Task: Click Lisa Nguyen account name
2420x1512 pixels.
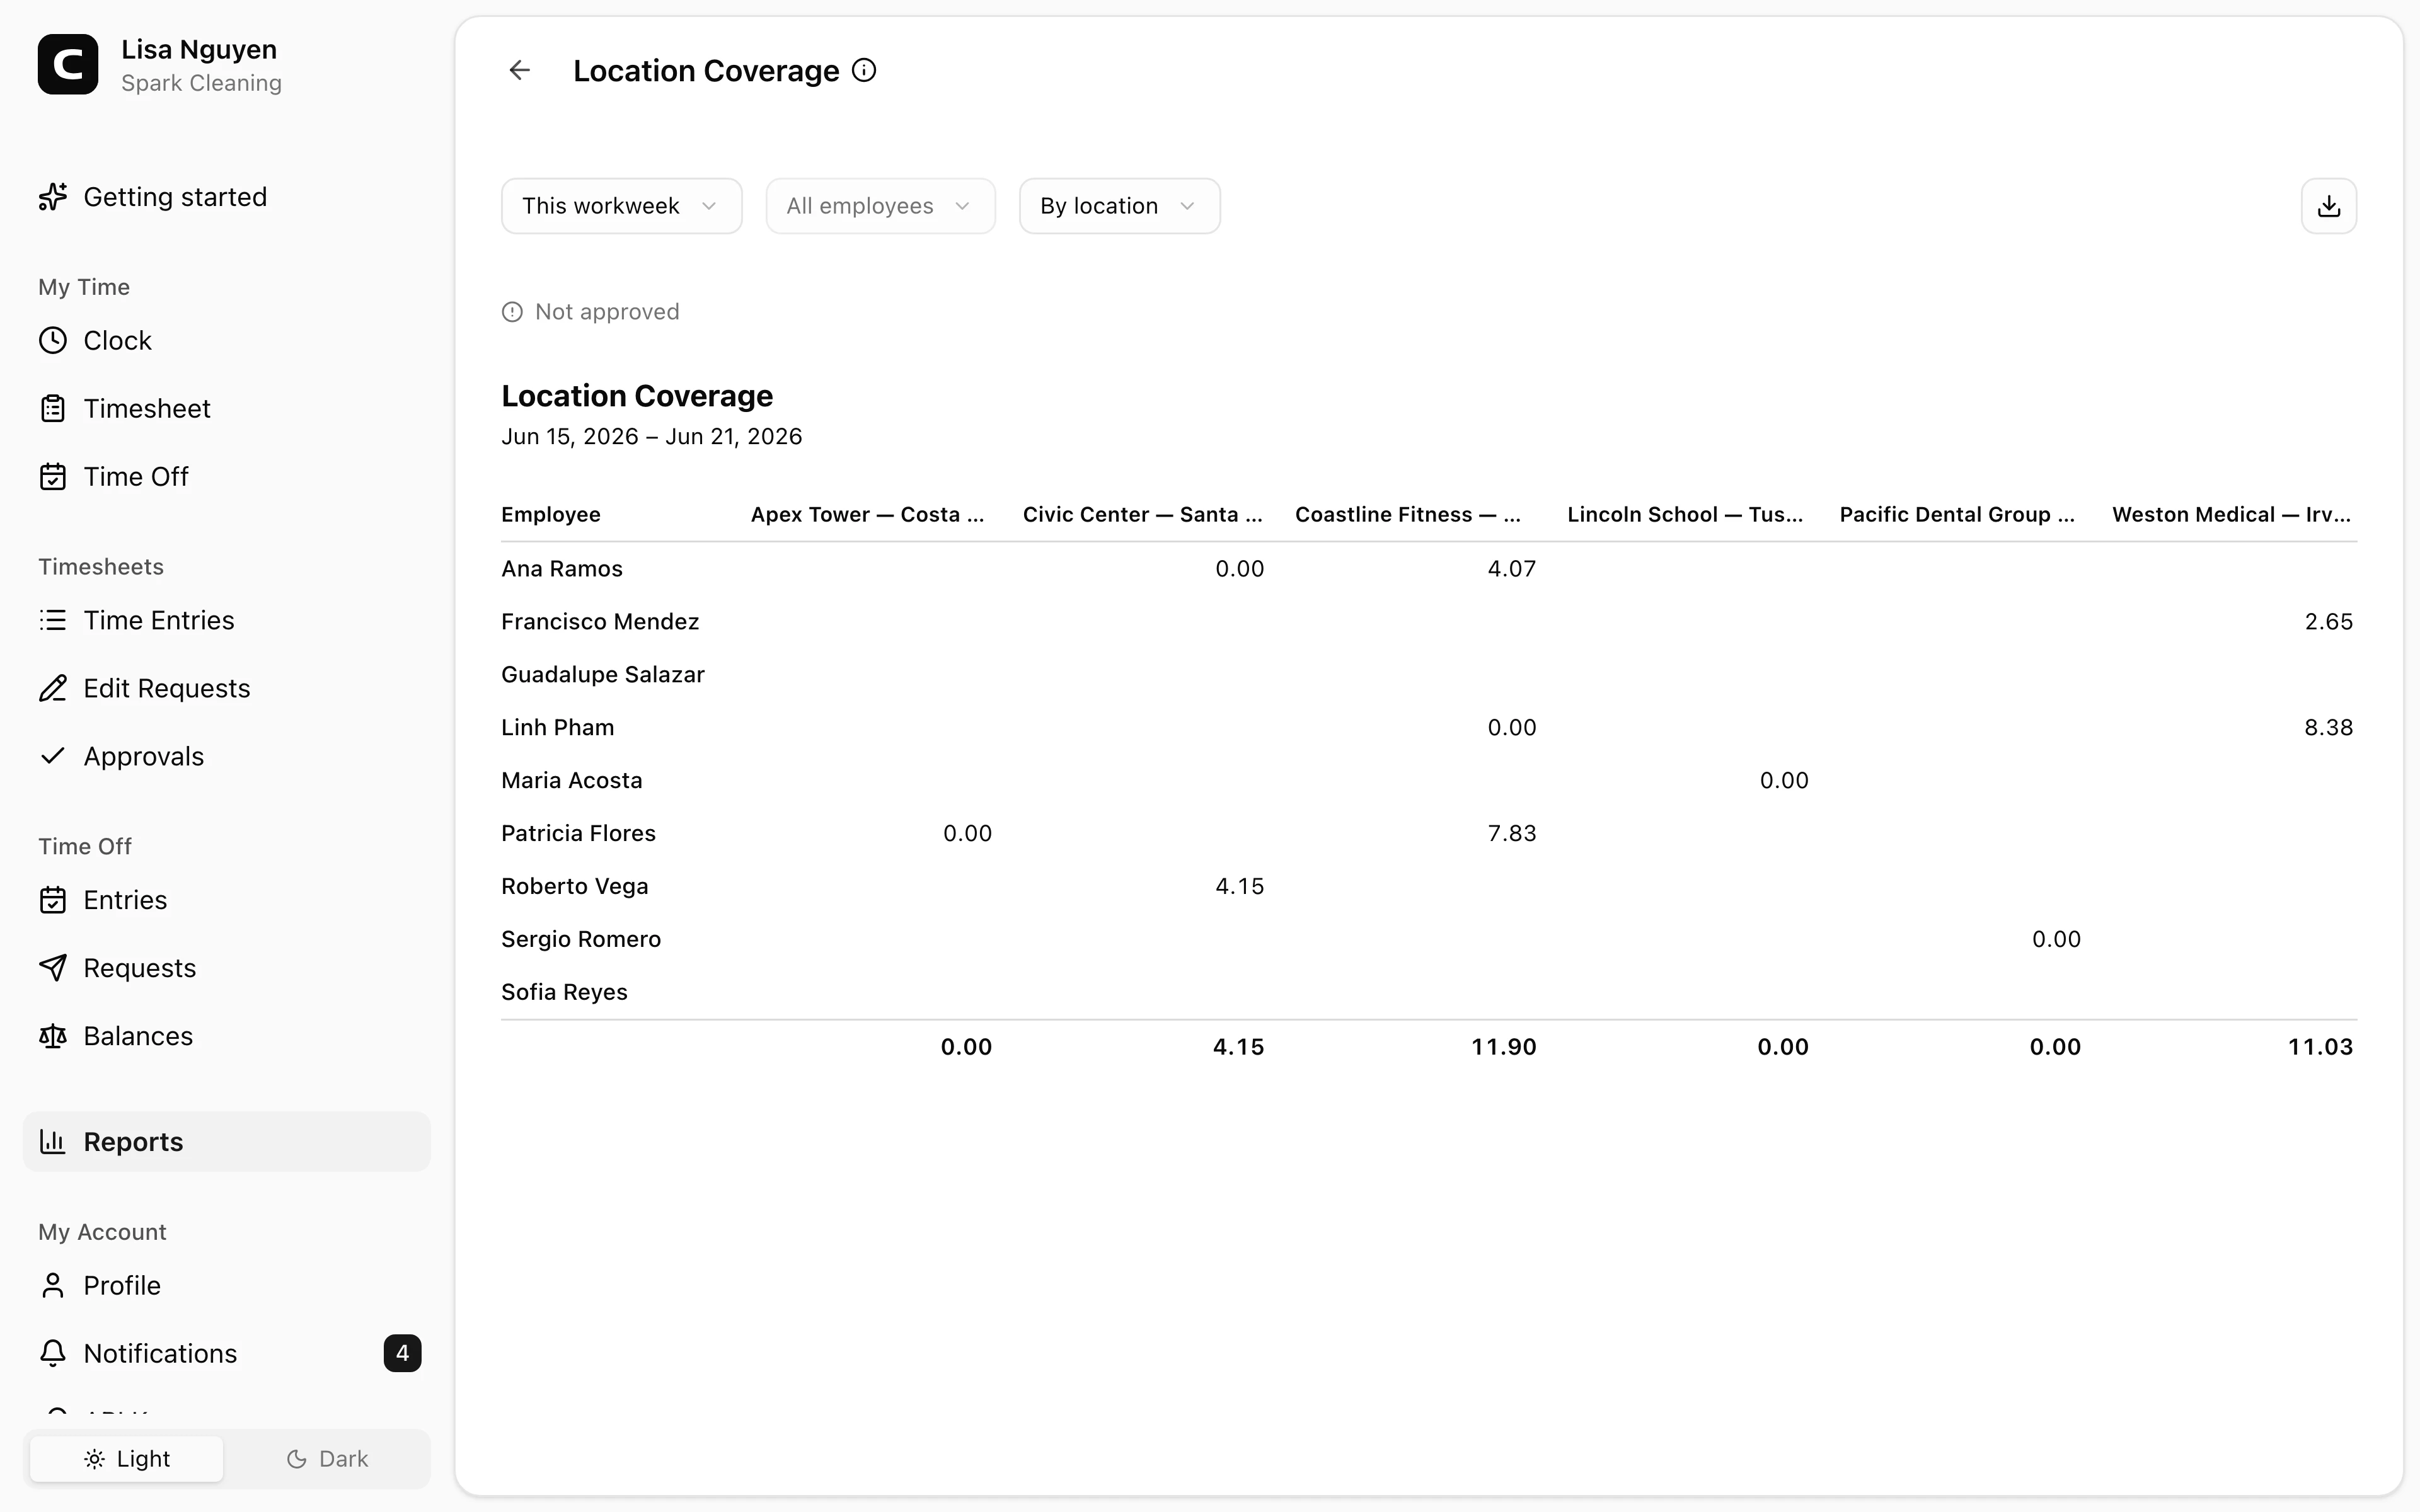Action: tap(199, 49)
